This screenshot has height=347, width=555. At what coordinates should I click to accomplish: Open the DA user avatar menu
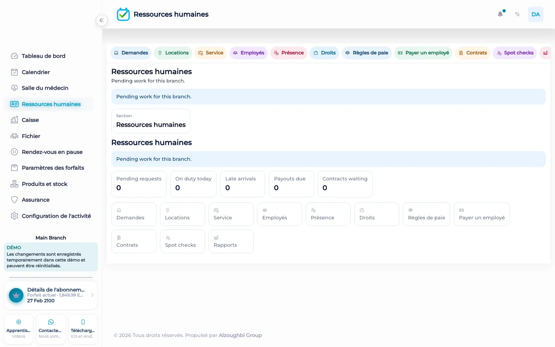click(x=536, y=14)
